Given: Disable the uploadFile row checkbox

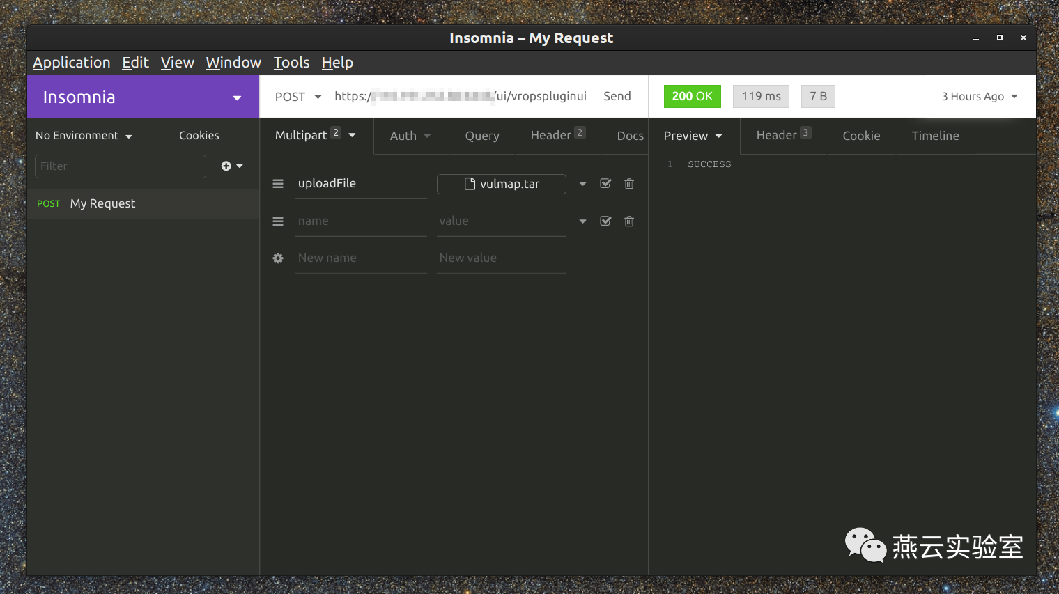Looking at the screenshot, I should pyautogui.click(x=605, y=184).
